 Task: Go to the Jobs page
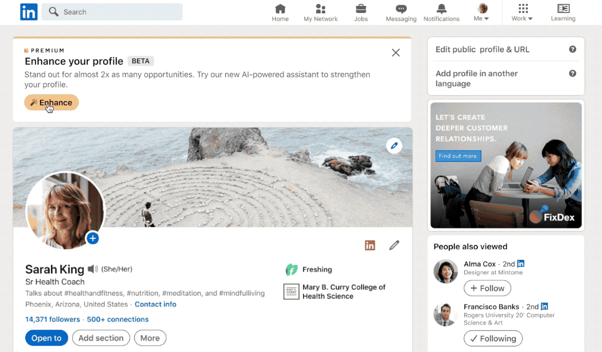[360, 12]
